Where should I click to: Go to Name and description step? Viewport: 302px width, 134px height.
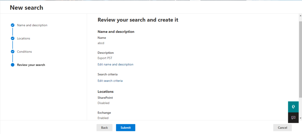(32, 25)
